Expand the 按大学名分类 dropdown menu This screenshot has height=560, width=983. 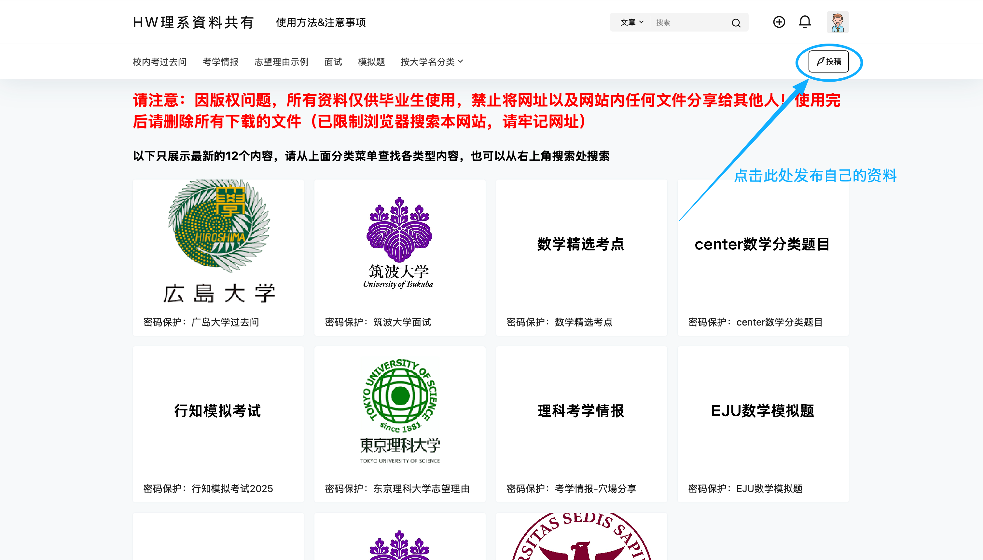(x=432, y=62)
